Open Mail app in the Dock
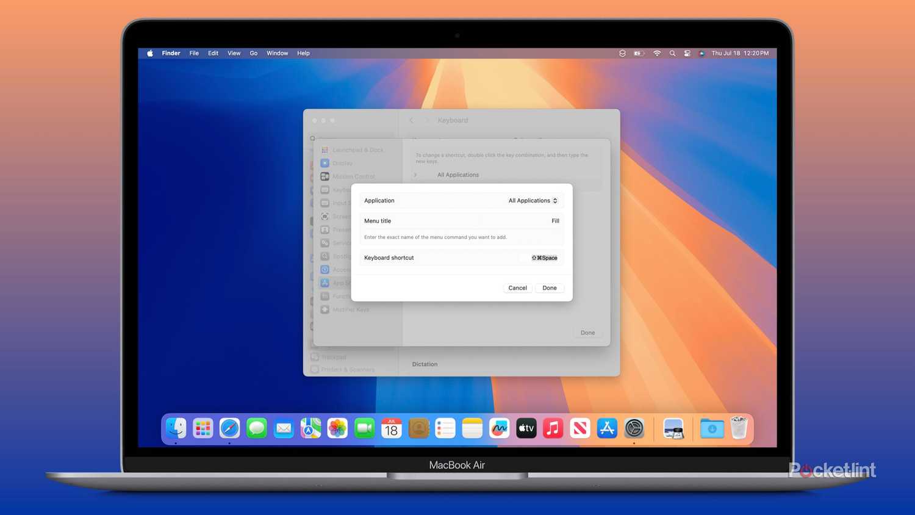915x515 pixels. click(x=284, y=428)
